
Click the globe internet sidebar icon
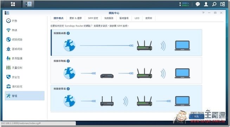coord(8,39)
